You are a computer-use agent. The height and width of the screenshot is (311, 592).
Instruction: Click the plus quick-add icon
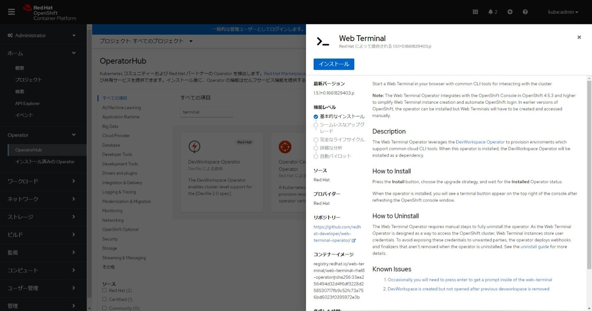510,12
